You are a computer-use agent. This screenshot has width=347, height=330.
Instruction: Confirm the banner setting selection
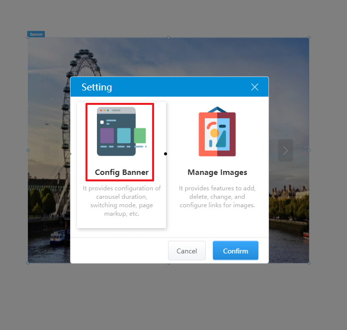236,250
